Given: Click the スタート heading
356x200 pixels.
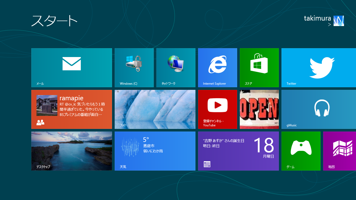Looking at the screenshot, I should click(x=54, y=21).
